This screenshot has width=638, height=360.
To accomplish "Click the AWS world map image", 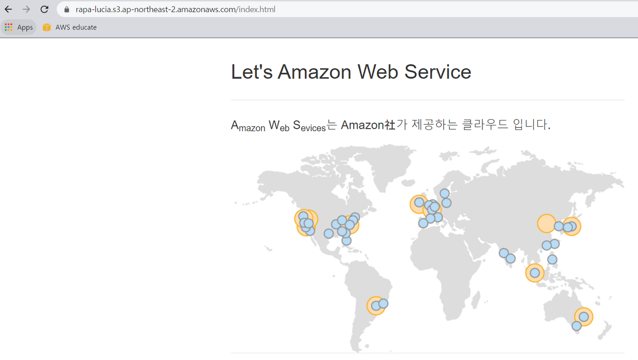I will pos(427,248).
